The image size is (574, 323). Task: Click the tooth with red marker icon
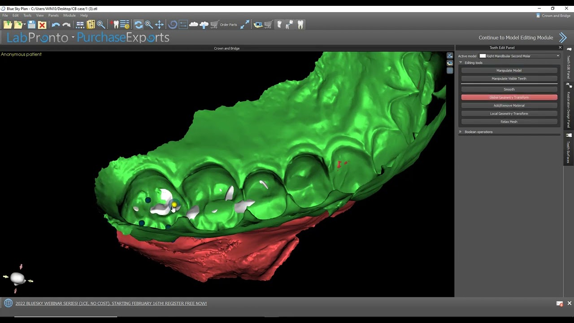click(x=116, y=25)
